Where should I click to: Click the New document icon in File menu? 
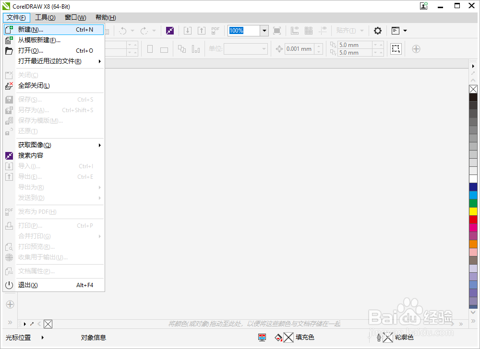(9, 30)
